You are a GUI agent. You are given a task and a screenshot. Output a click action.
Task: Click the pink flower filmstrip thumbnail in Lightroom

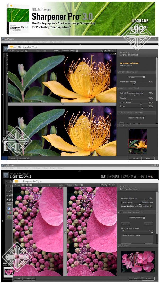[x=8, y=272]
